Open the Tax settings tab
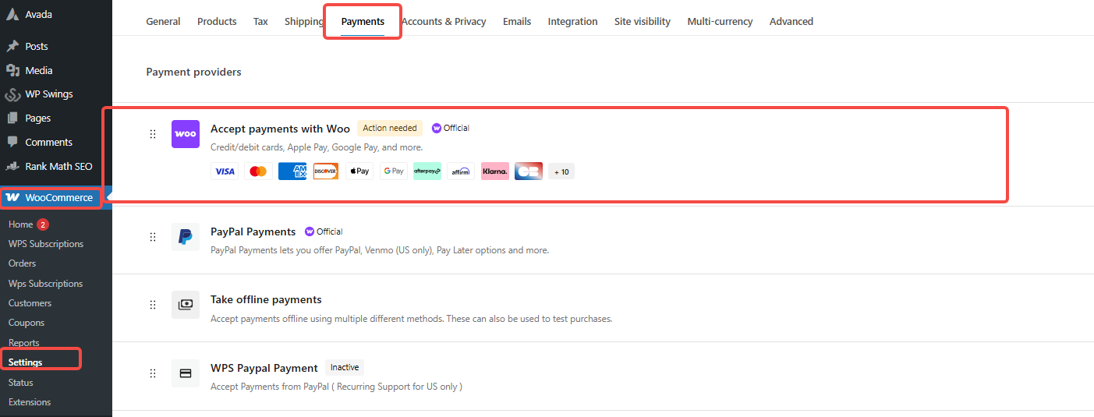Image resolution: width=1094 pixels, height=417 pixels. 260,22
